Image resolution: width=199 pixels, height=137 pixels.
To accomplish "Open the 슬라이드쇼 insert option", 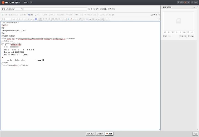I will pos(13,15).
